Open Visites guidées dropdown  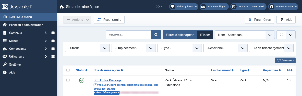[x=183, y=7]
